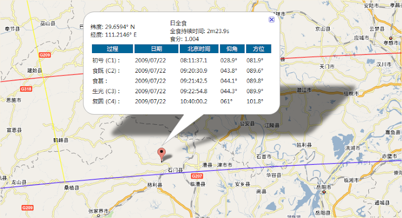402x218 pixels.
Task: Close the eclipse info popup
Action: 271,20
